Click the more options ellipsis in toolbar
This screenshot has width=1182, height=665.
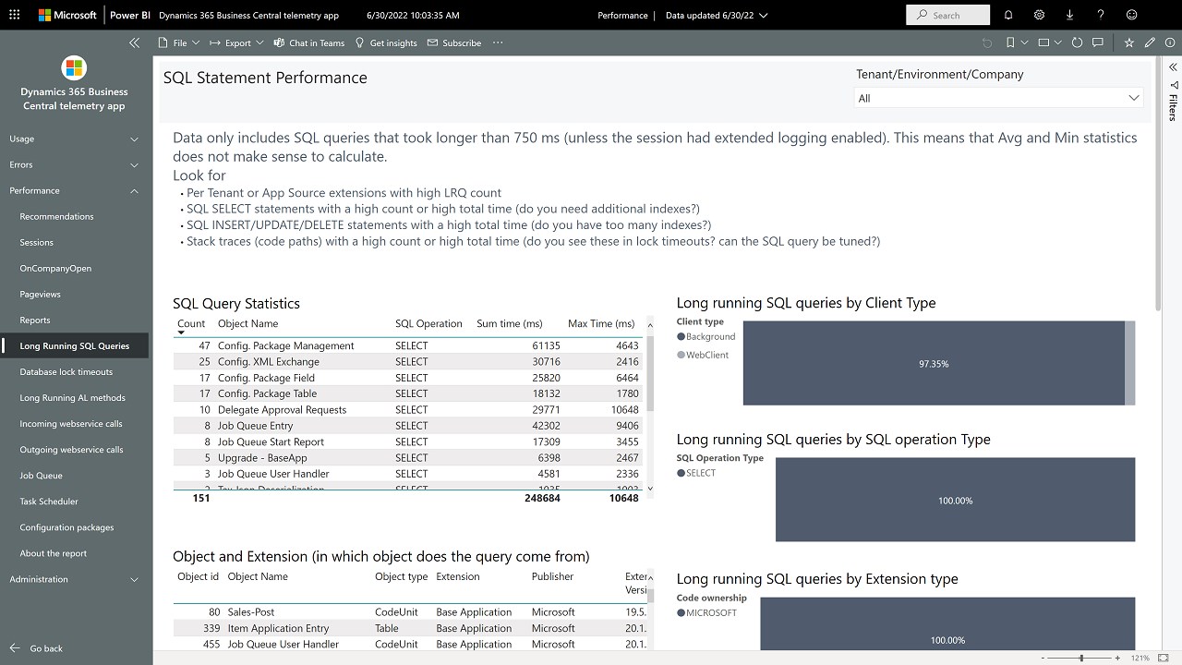[498, 42]
